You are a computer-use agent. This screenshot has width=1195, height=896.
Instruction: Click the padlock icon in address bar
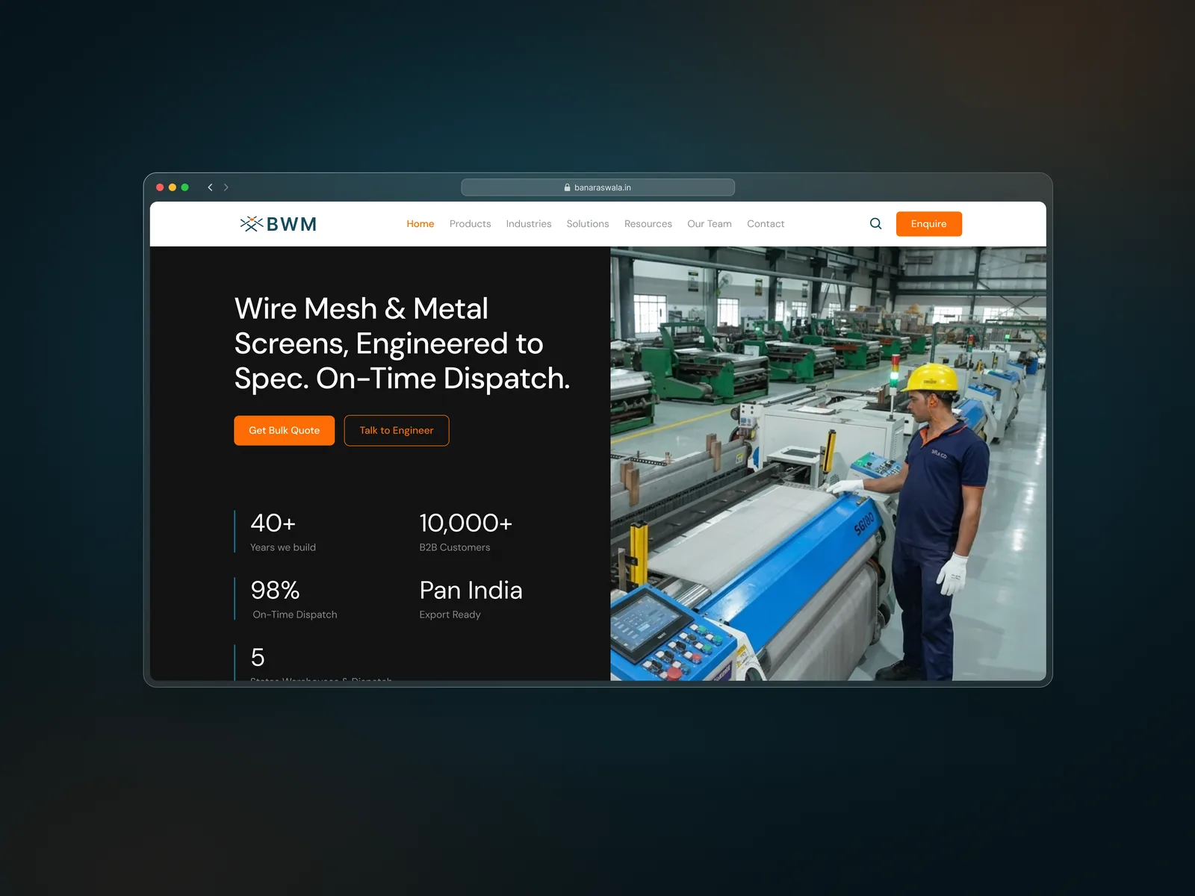click(x=567, y=187)
